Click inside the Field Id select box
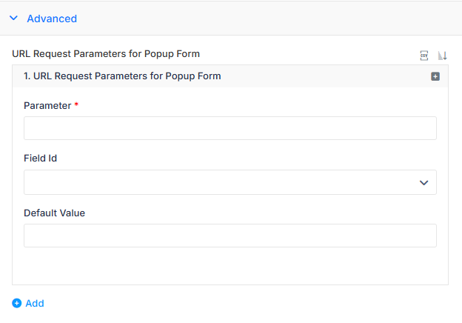462x323 pixels. [x=230, y=182]
